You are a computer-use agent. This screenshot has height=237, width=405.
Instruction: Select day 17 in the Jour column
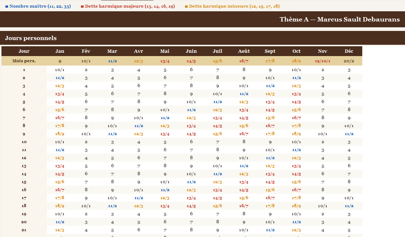point(24,198)
